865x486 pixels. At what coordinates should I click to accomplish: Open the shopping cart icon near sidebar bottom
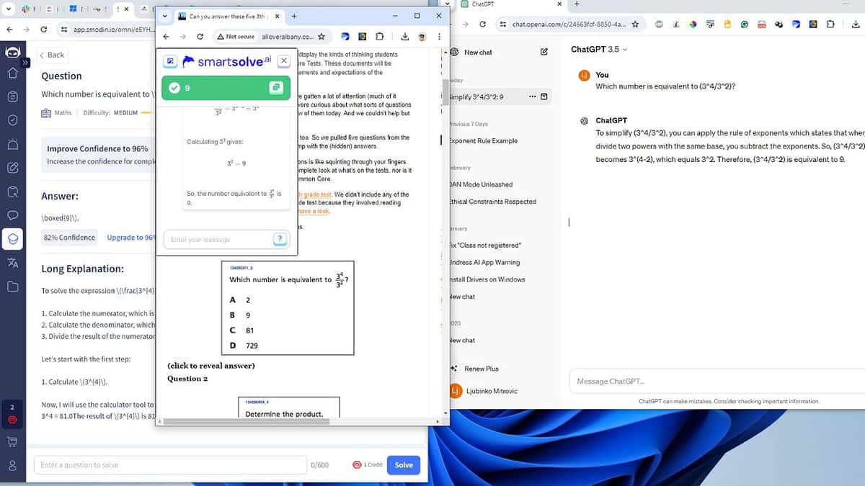13,441
